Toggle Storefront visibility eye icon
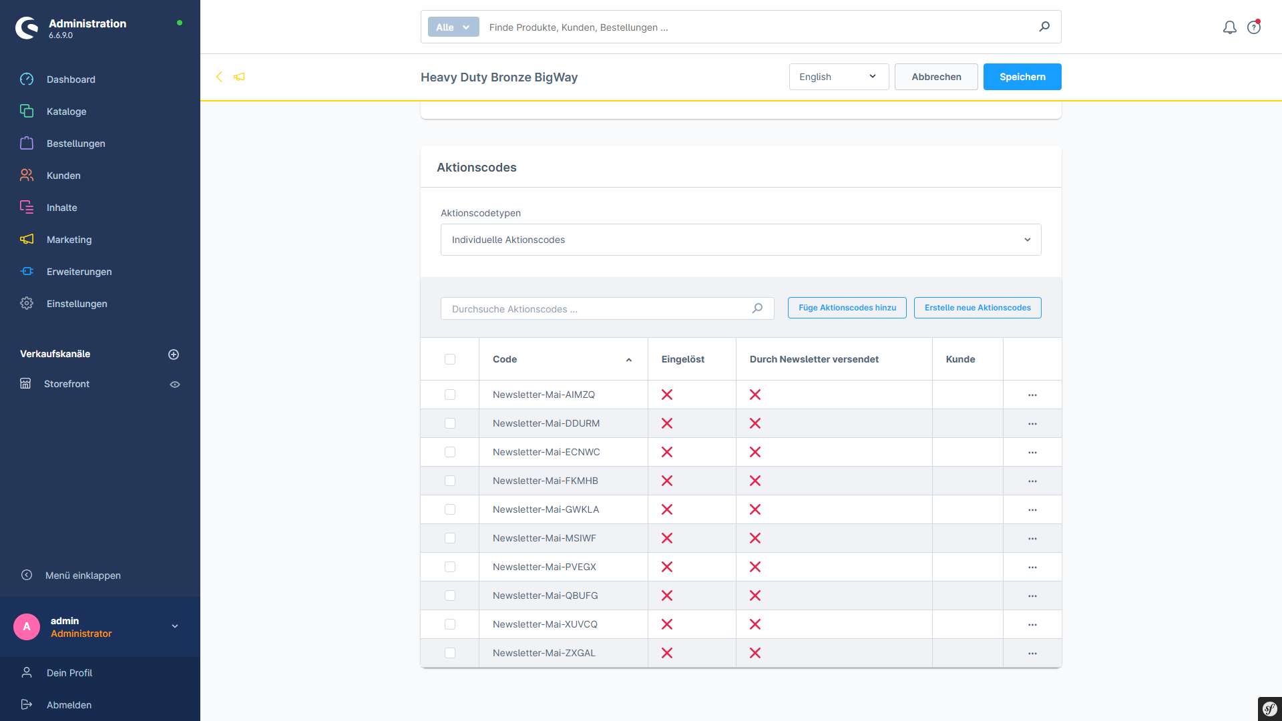Screen dimensions: 1282x721 coord(175,385)
